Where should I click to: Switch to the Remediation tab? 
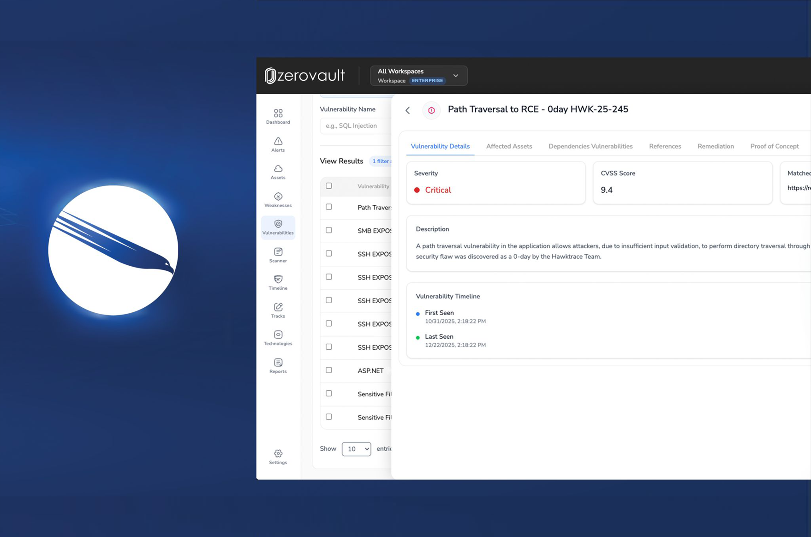pos(716,146)
